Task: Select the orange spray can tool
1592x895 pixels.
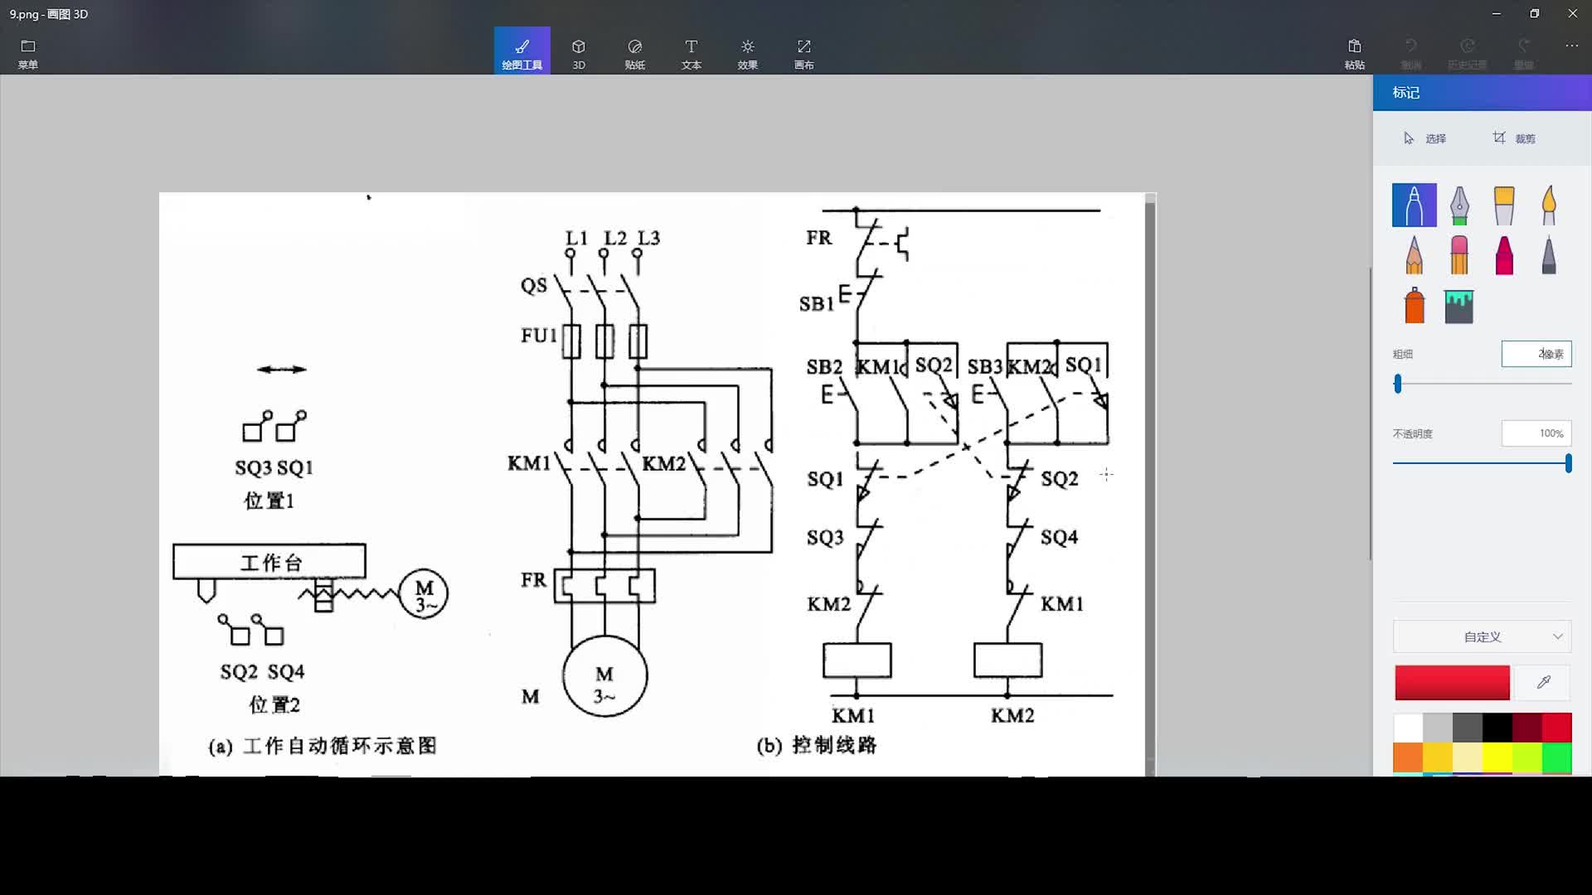Action: pyautogui.click(x=1415, y=305)
